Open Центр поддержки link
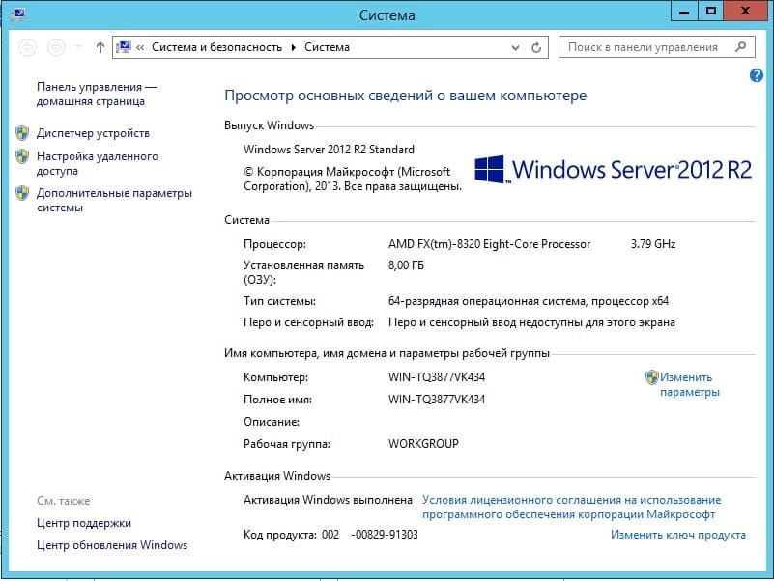Screen dimensions: 774x581 tap(84, 523)
